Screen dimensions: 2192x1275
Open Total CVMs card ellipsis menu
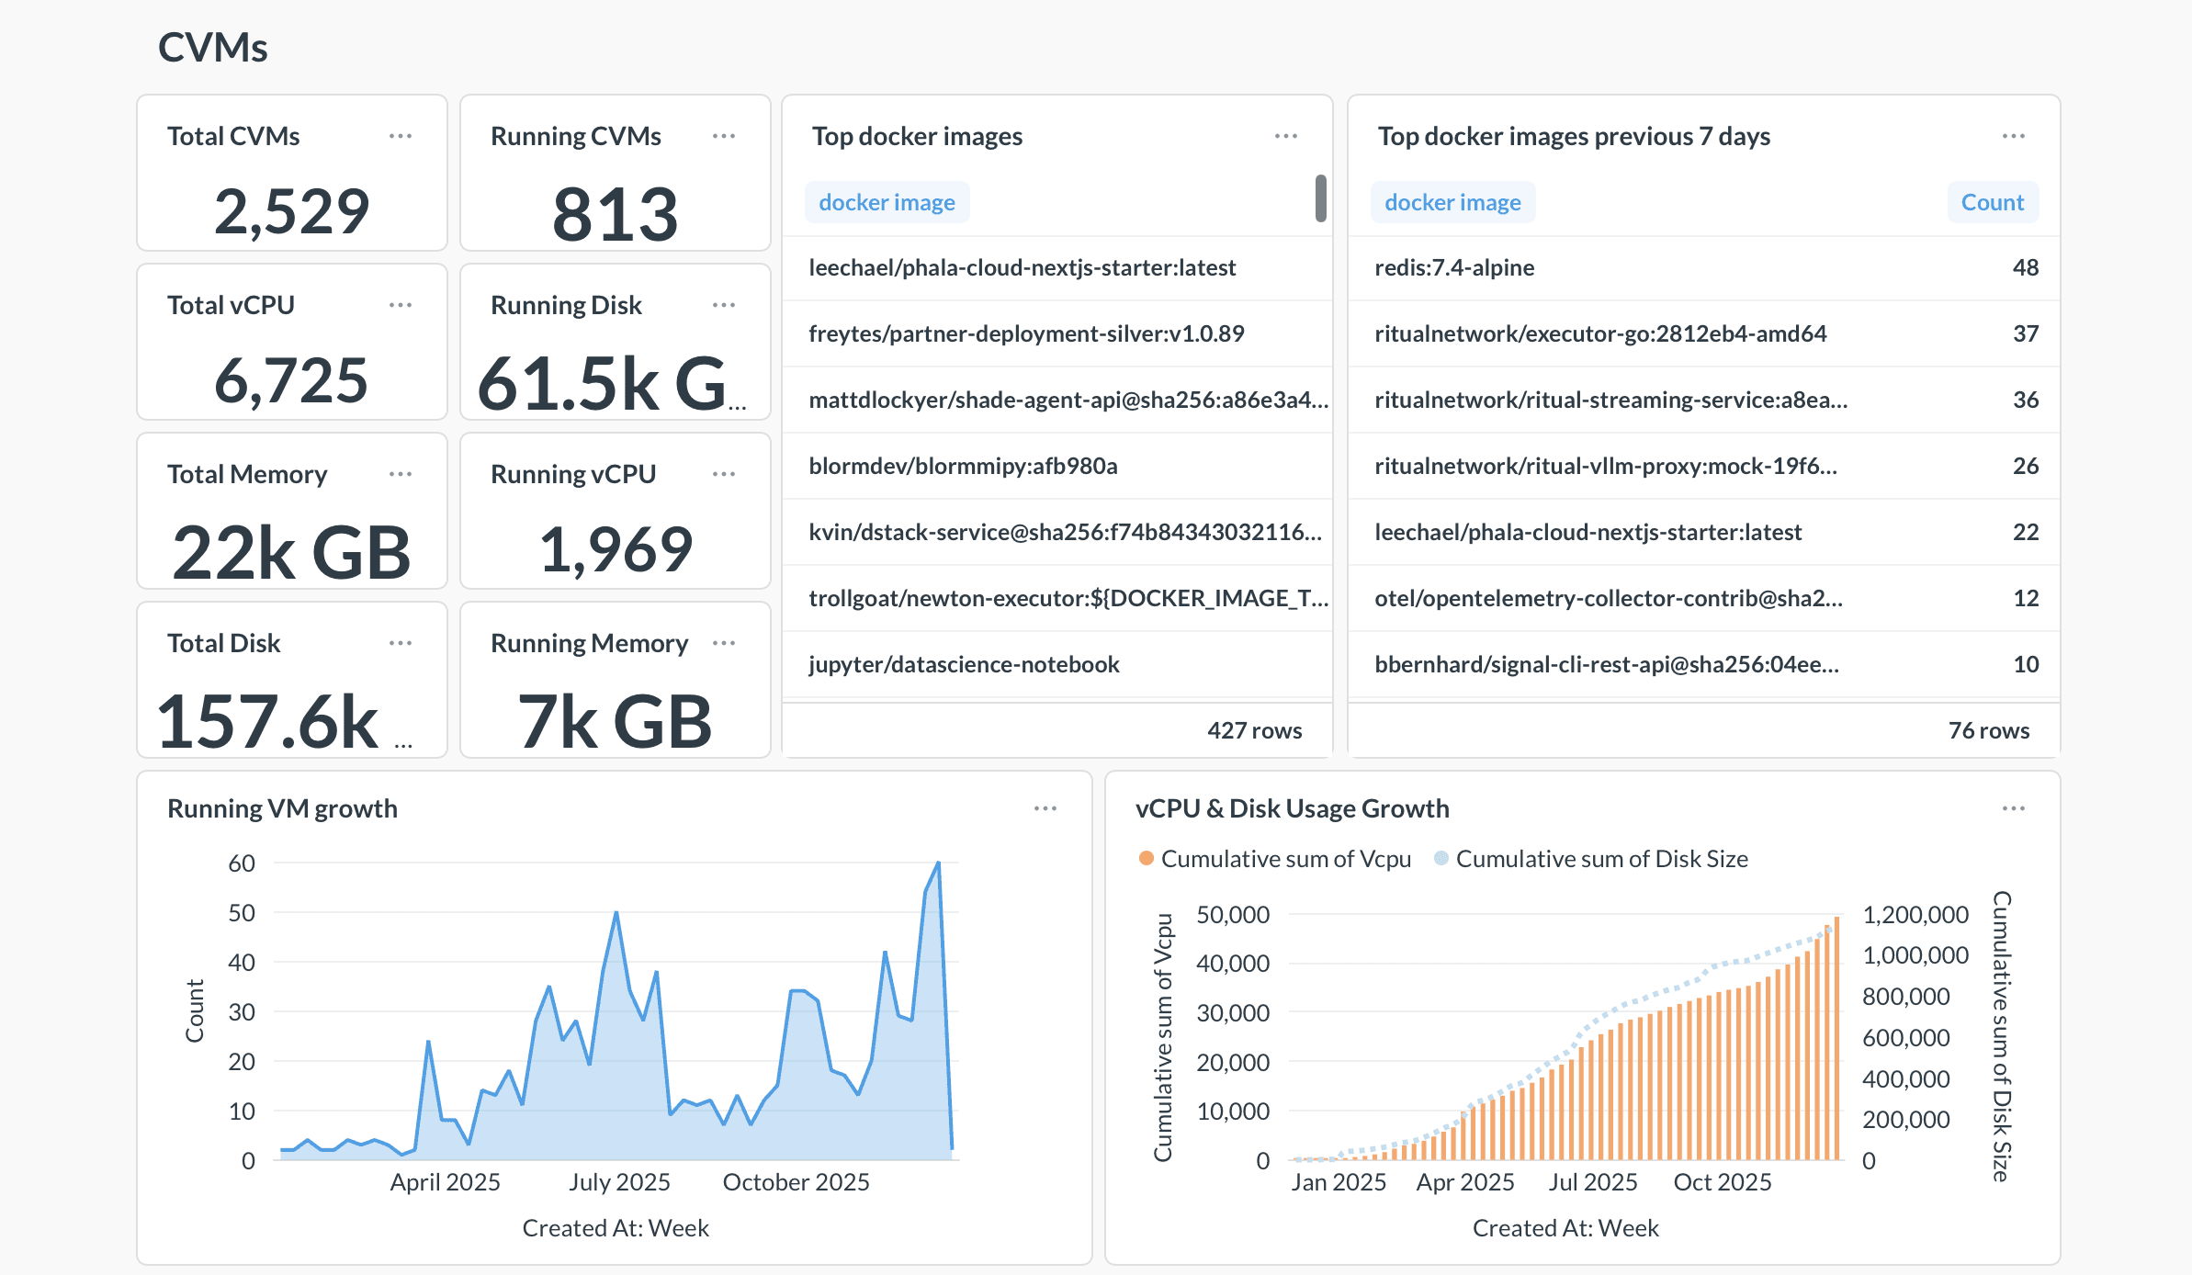401,136
